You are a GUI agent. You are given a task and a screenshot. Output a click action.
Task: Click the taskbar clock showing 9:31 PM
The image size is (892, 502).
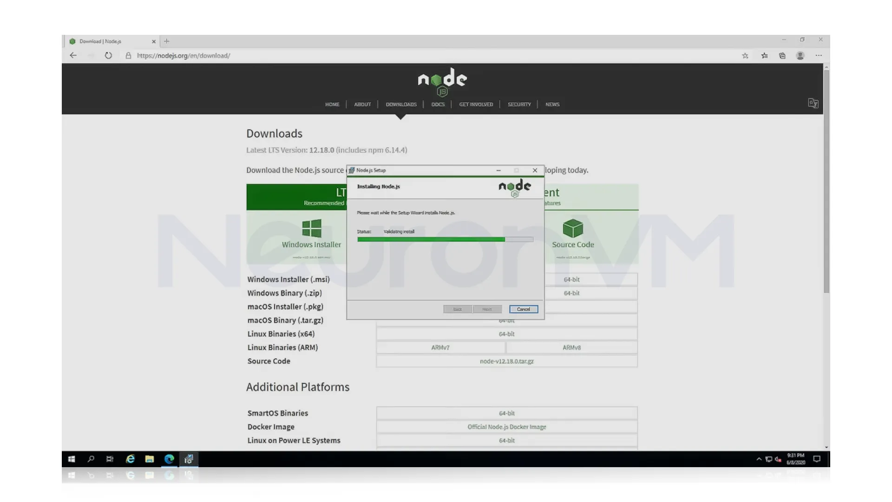coord(796,459)
